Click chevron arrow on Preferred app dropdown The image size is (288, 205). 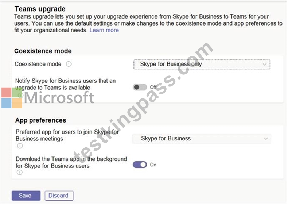pyautogui.click(x=266, y=139)
